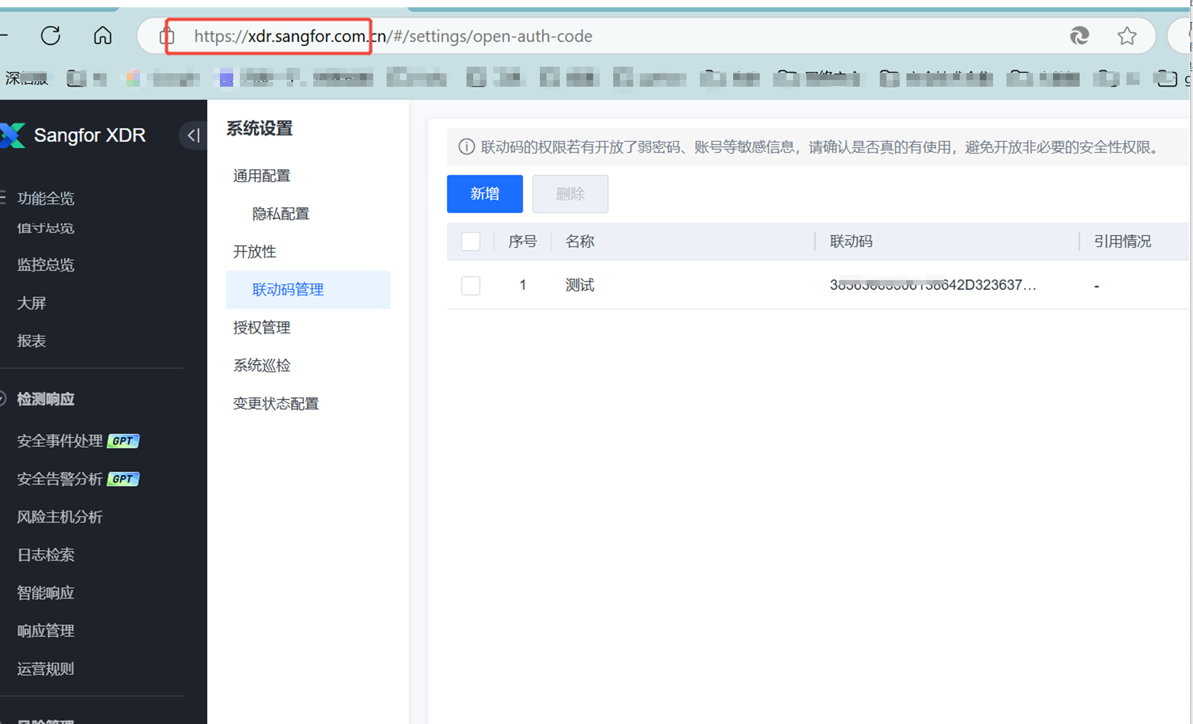Viewport: 1193px width, 724px height.
Task: Click the site info lock icon
Action: pos(167,36)
